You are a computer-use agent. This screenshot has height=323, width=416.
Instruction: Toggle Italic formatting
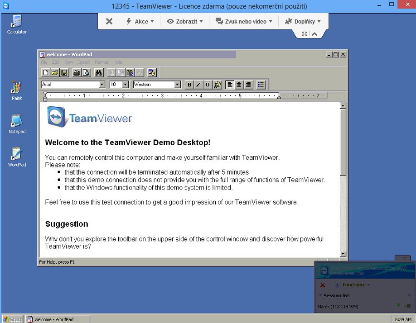(x=198, y=85)
